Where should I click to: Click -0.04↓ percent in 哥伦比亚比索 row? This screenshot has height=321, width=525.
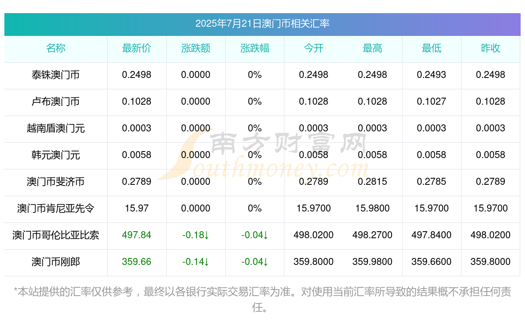[255, 235]
